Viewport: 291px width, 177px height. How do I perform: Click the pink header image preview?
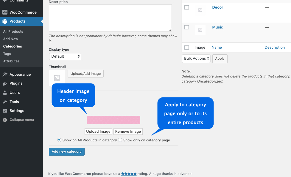pos(113,120)
